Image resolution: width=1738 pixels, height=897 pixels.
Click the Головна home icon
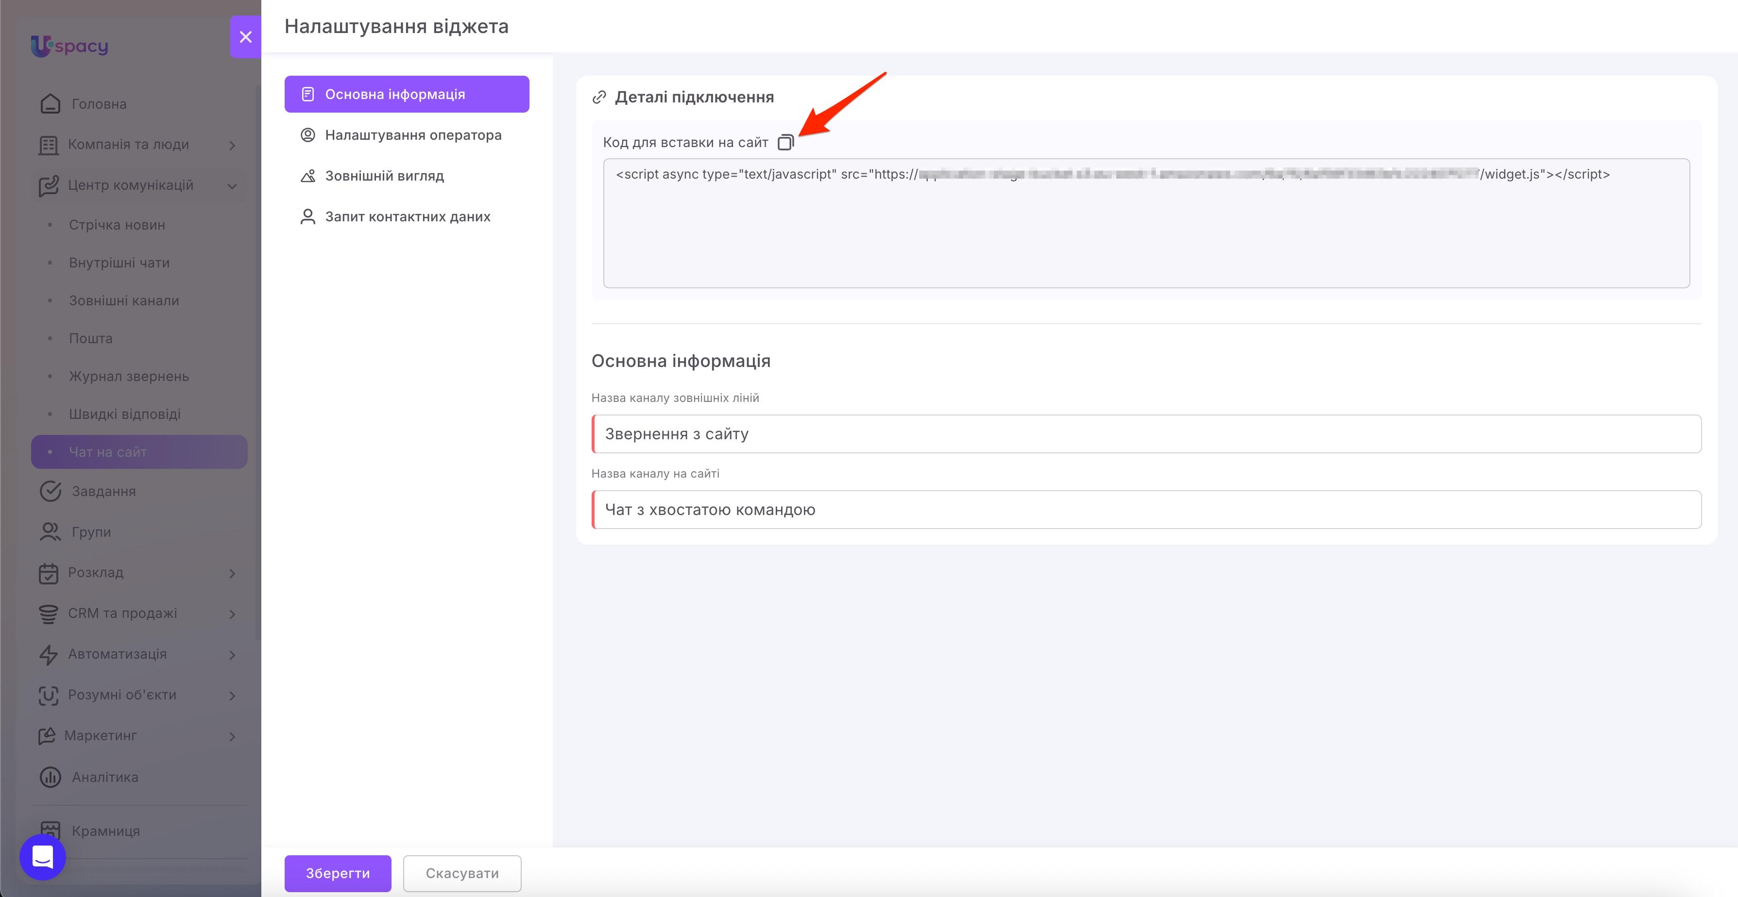(51, 104)
